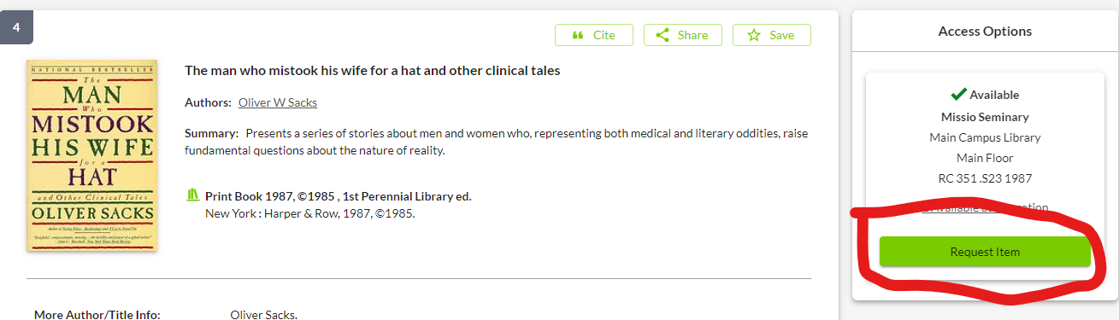Click the Main Campus Library location text
1119x320 pixels.
(x=985, y=137)
